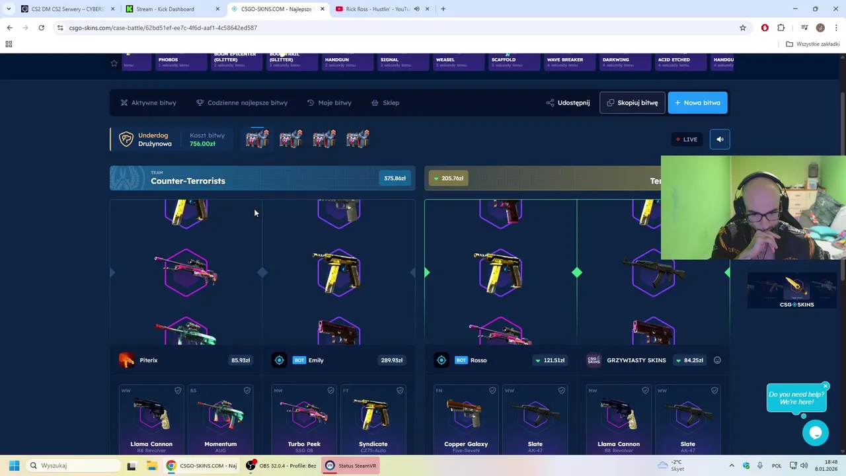Toggle shield icon on Rosso's Slate card
The width and height of the screenshot is (846, 476).
coord(562,391)
